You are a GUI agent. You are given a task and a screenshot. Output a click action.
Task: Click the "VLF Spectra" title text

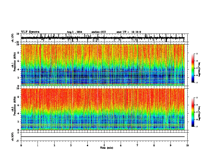click(30, 32)
